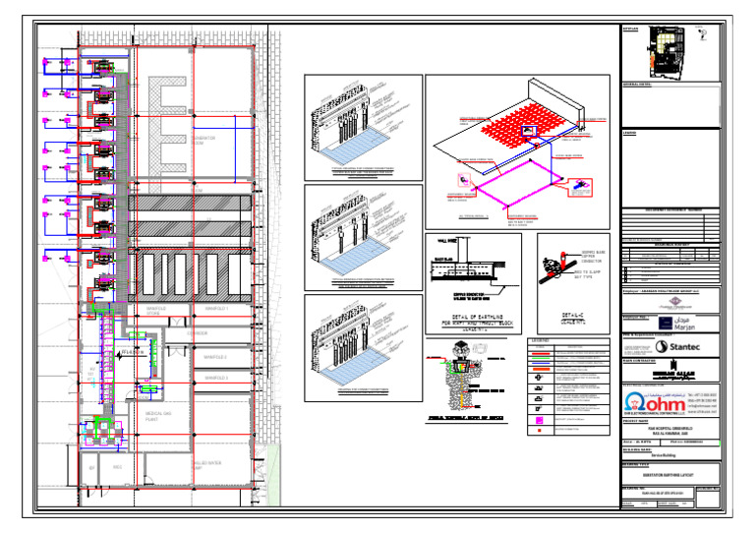755x533 pixels.
Task: Click the small red square symbol in legend
Action: [x=540, y=430]
